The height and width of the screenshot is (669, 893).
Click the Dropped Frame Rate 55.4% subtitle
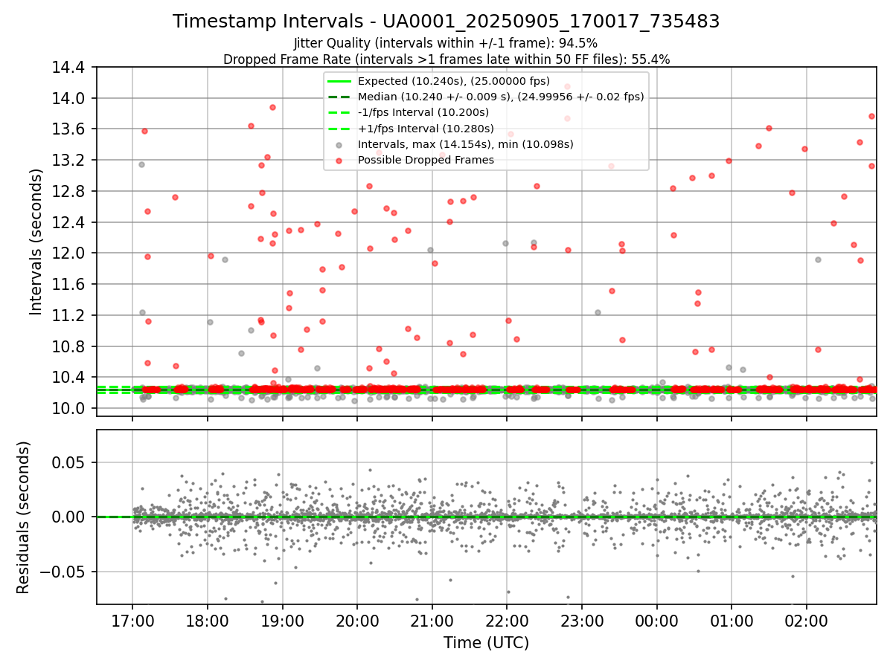(x=446, y=59)
